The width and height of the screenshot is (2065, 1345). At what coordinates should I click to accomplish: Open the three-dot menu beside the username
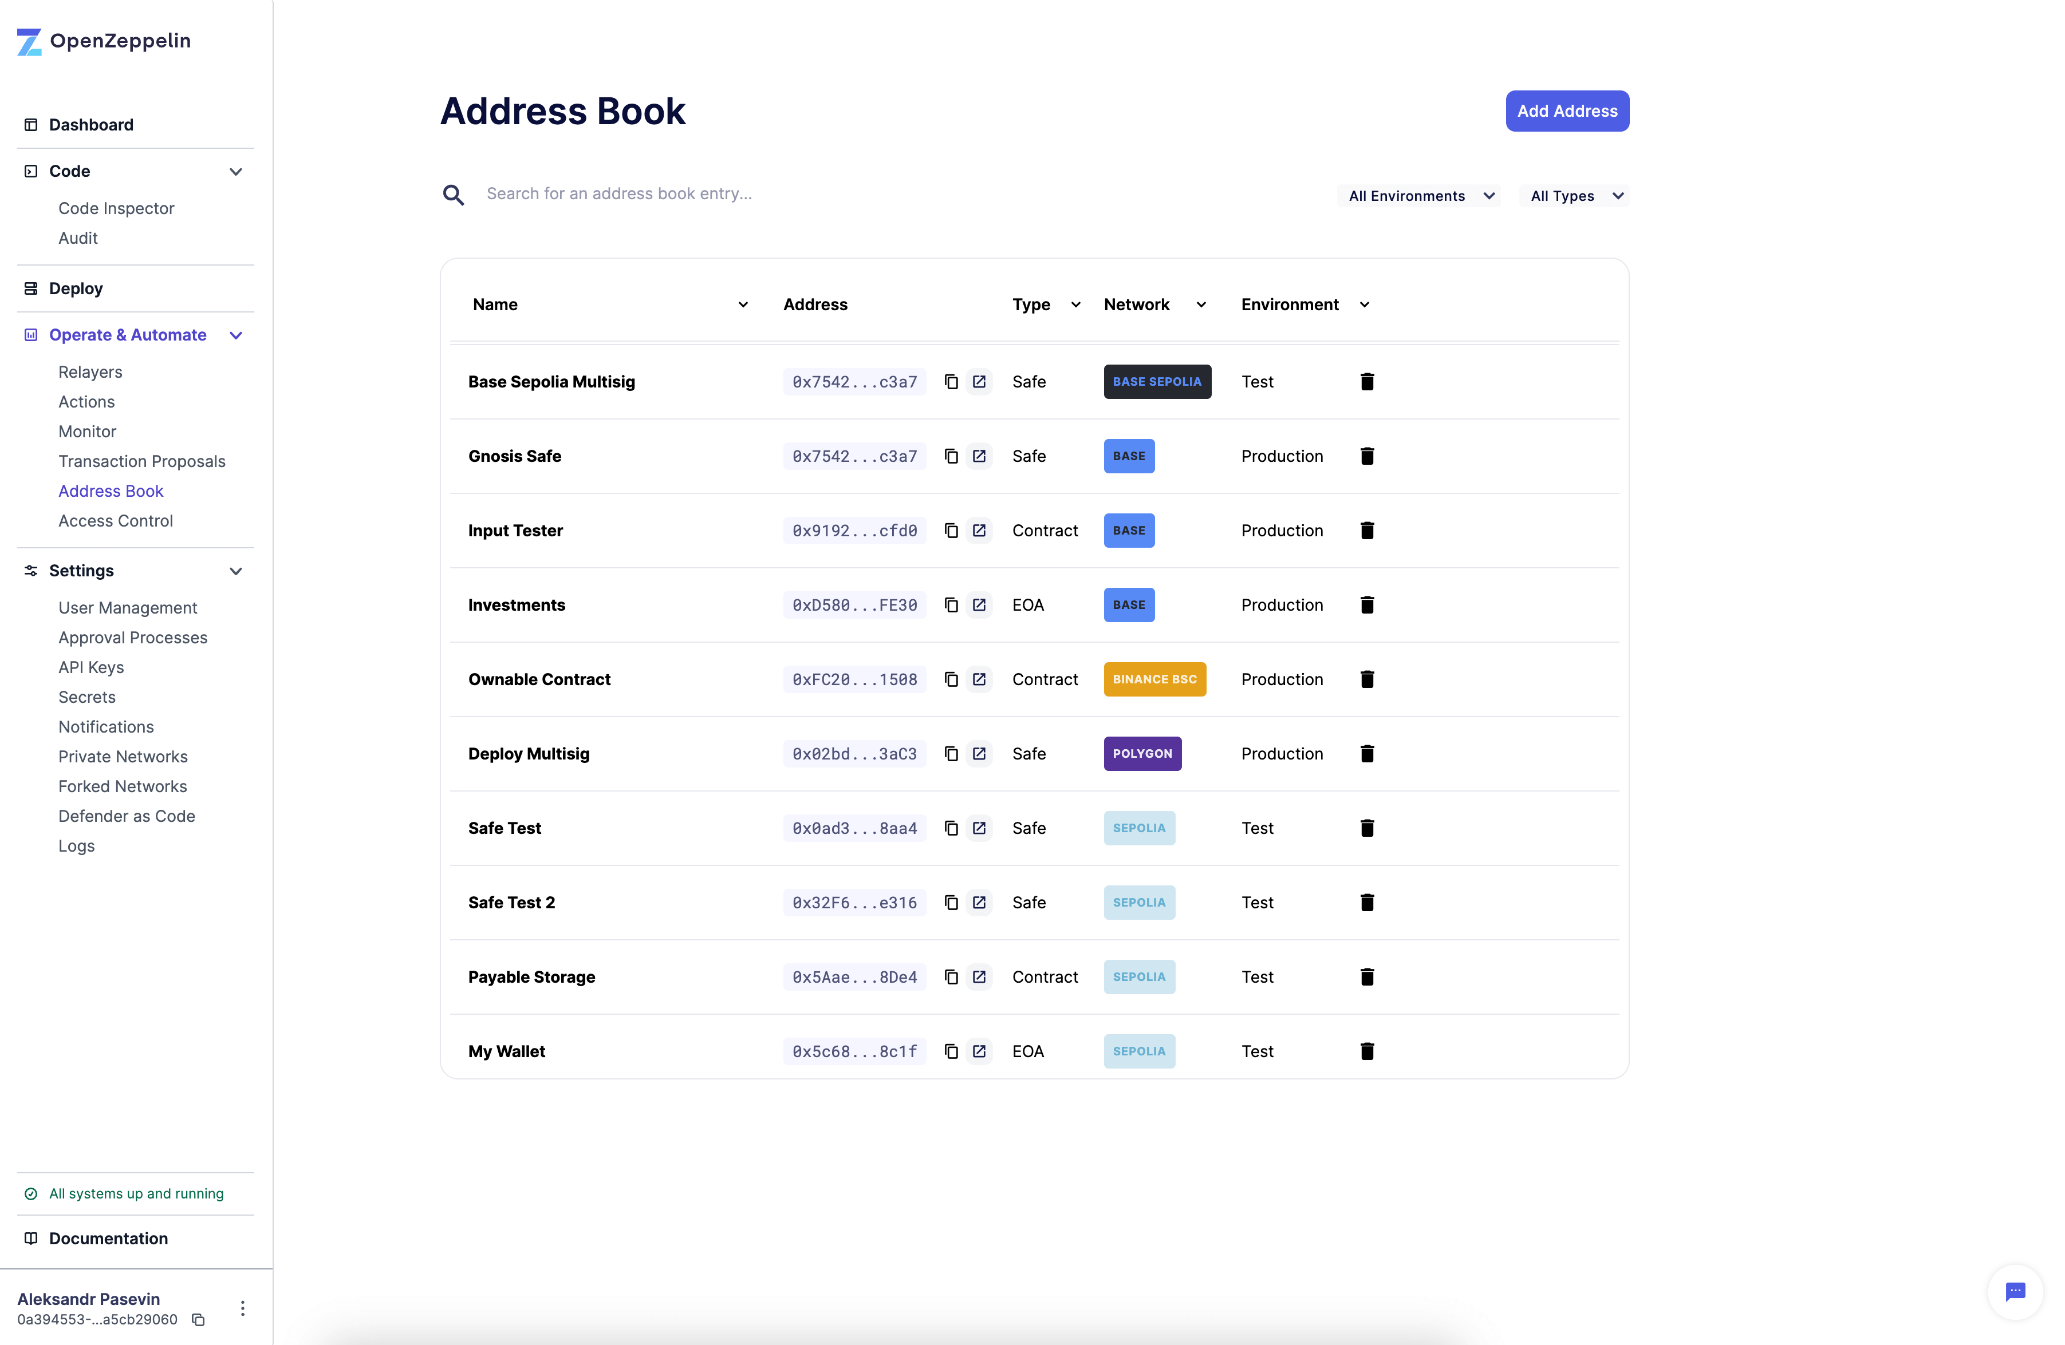tap(242, 1308)
